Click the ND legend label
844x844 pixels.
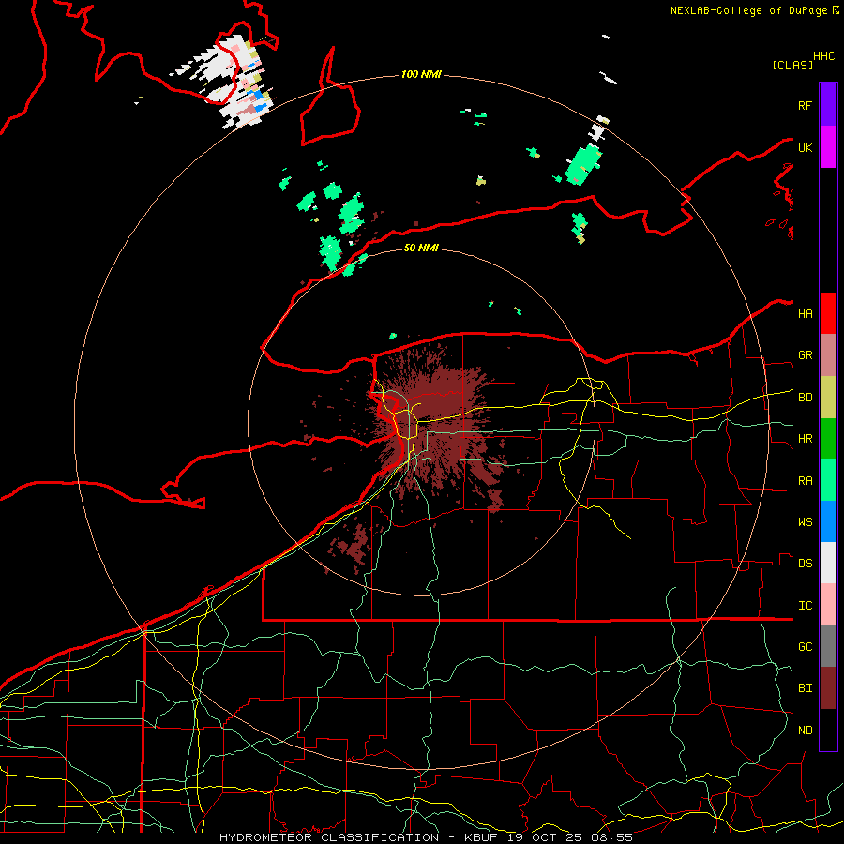point(806,731)
